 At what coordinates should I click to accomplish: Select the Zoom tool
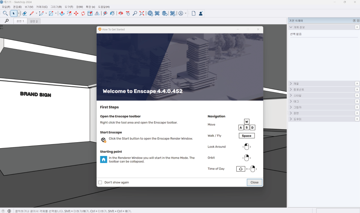[135, 13]
